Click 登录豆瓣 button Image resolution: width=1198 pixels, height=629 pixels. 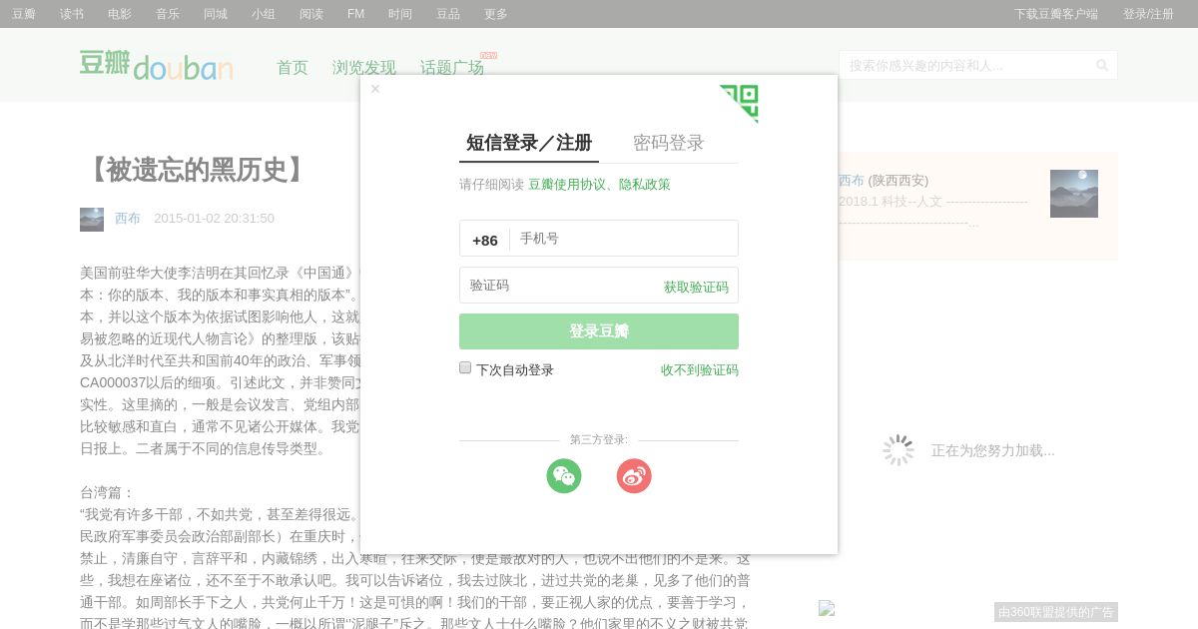click(599, 331)
